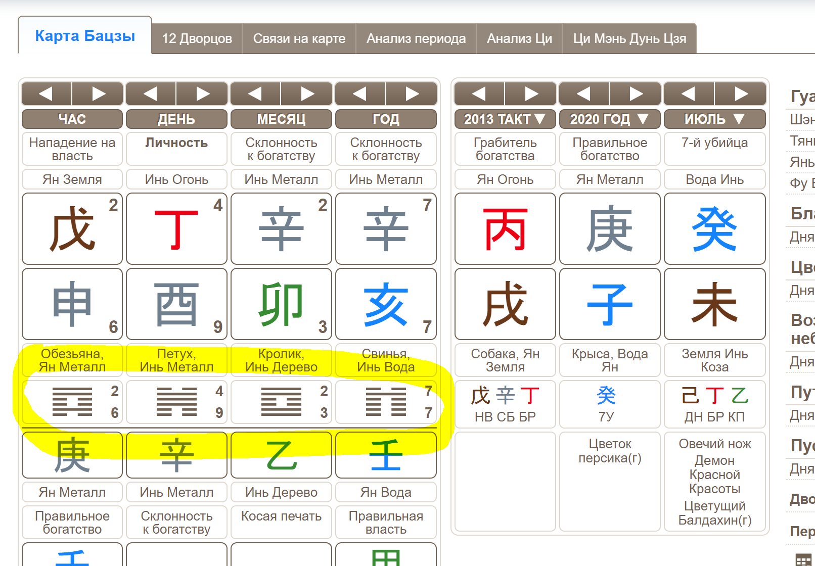Go to Ци Мэнь Дунь Цзя tab
Screen dimensions: 815x566
(629, 38)
